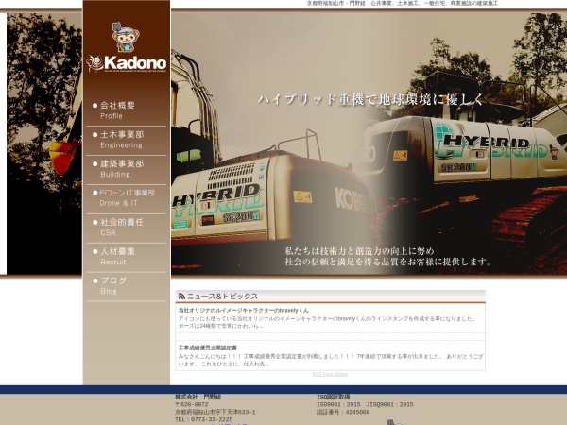Open the 社会的責任 CSR menu

pos(127,228)
